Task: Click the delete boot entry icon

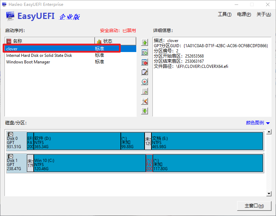Action: (x=145, y=62)
